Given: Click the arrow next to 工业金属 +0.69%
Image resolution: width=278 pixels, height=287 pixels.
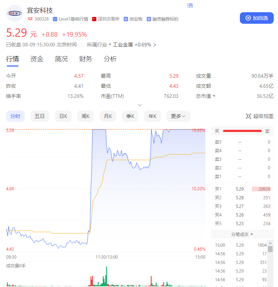Looking at the screenshot, I should tap(155, 45).
